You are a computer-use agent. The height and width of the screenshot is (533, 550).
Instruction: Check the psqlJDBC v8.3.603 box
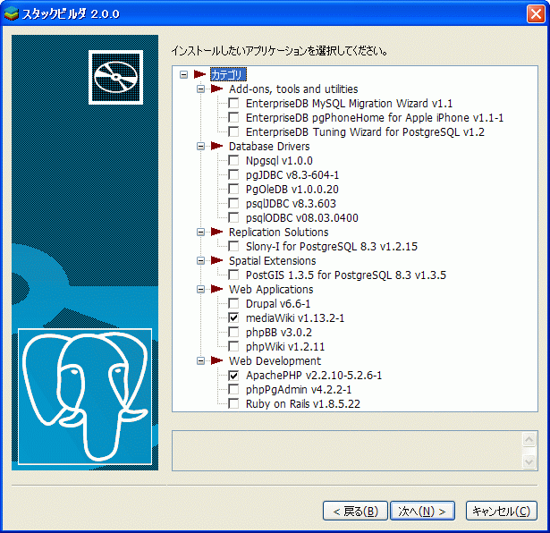233,203
